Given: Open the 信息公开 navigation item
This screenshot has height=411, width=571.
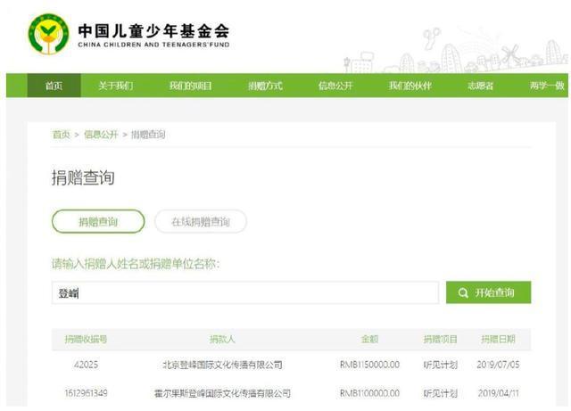Looking at the screenshot, I should (x=335, y=86).
